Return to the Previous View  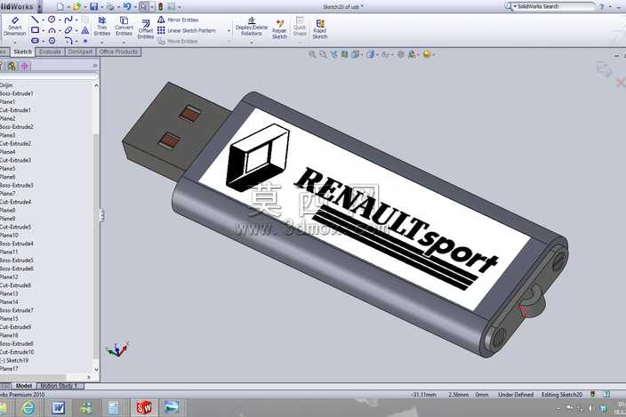coord(334,54)
